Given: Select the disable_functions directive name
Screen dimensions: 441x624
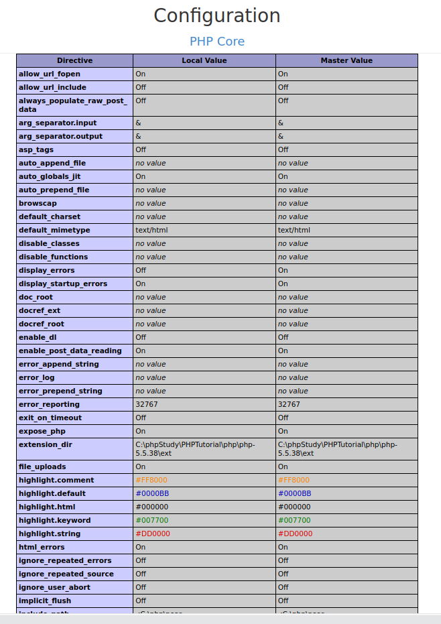Looking at the screenshot, I should pyautogui.click(x=54, y=257).
